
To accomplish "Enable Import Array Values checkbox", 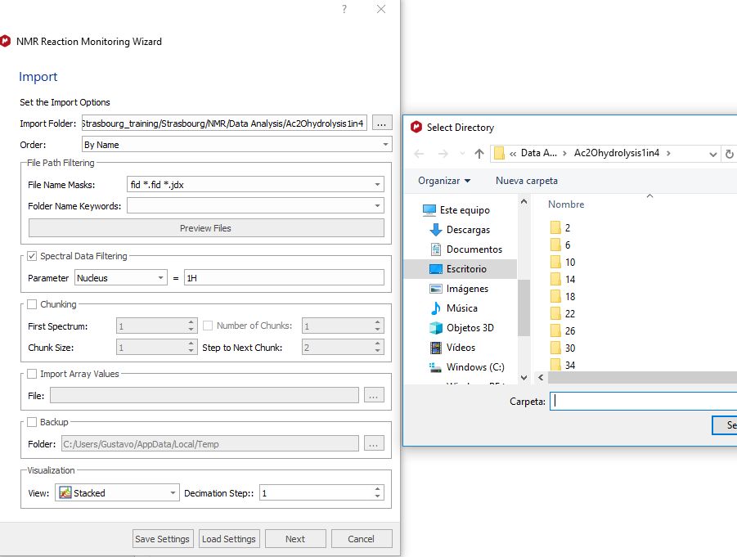I will pyautogui.click(x=32, y=374).
